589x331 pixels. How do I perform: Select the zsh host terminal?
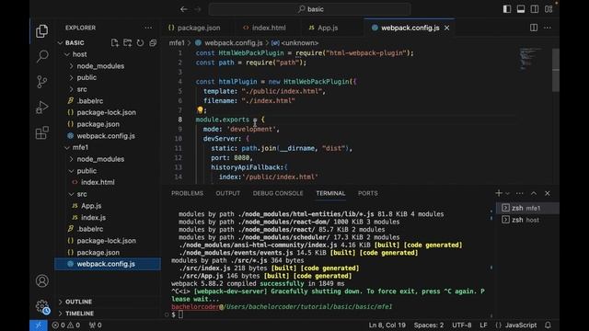click(527, 220)
